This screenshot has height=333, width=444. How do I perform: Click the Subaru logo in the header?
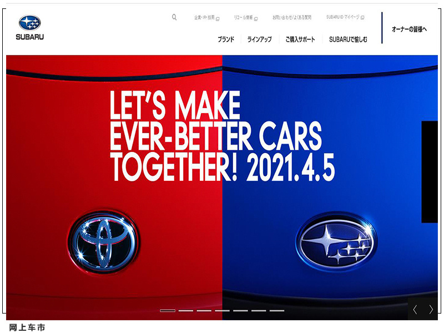(30, 27)
